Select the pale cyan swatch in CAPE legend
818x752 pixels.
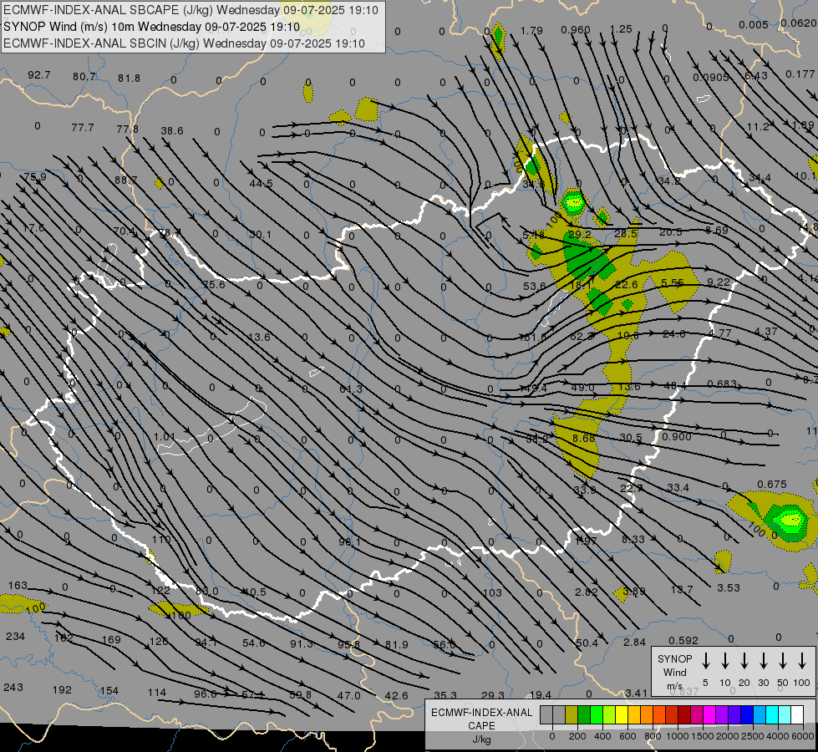(785, 715)
